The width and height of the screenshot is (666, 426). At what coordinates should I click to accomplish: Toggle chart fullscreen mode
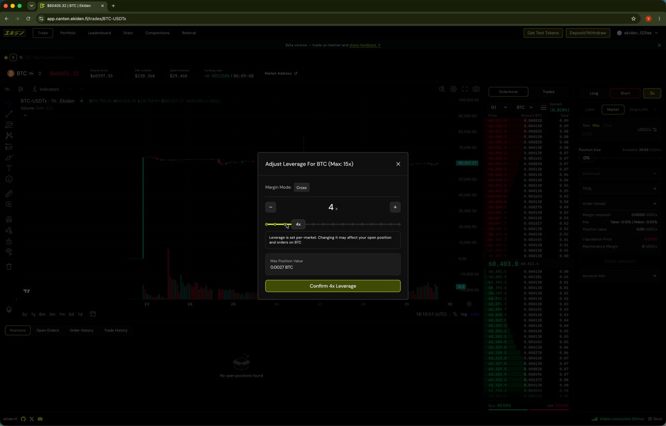coord(465,89)
